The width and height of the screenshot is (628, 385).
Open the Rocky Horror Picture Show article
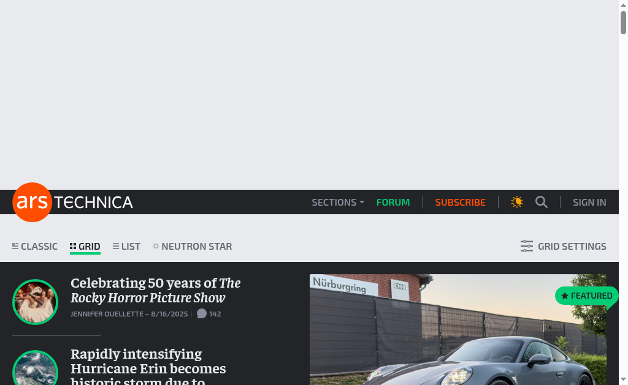[x=156, y=290]
